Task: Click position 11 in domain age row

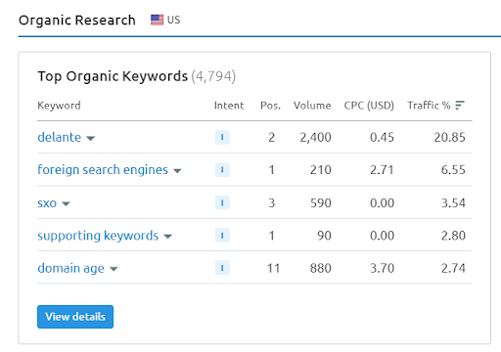Action: pos(273,268)
